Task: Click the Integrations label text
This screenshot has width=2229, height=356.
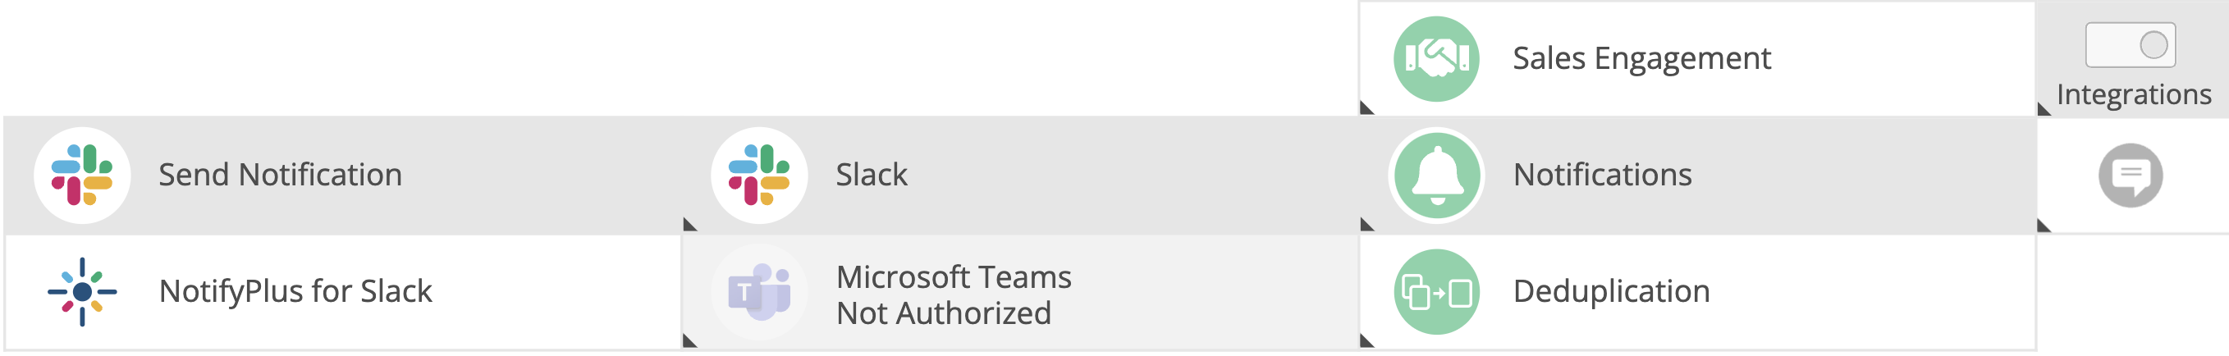Action: pos(2133,94)
